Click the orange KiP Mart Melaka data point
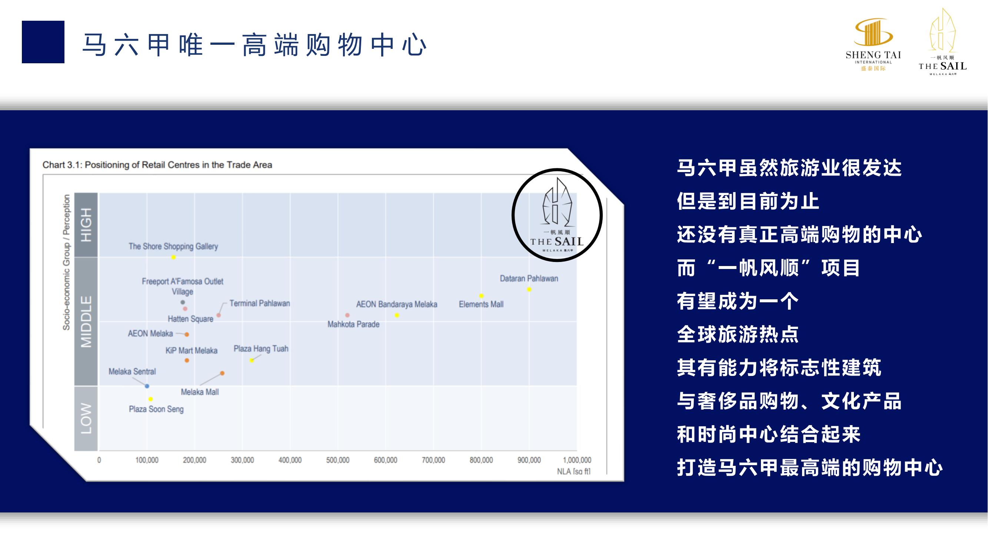 pyautogui.click(x=187, y=360)
